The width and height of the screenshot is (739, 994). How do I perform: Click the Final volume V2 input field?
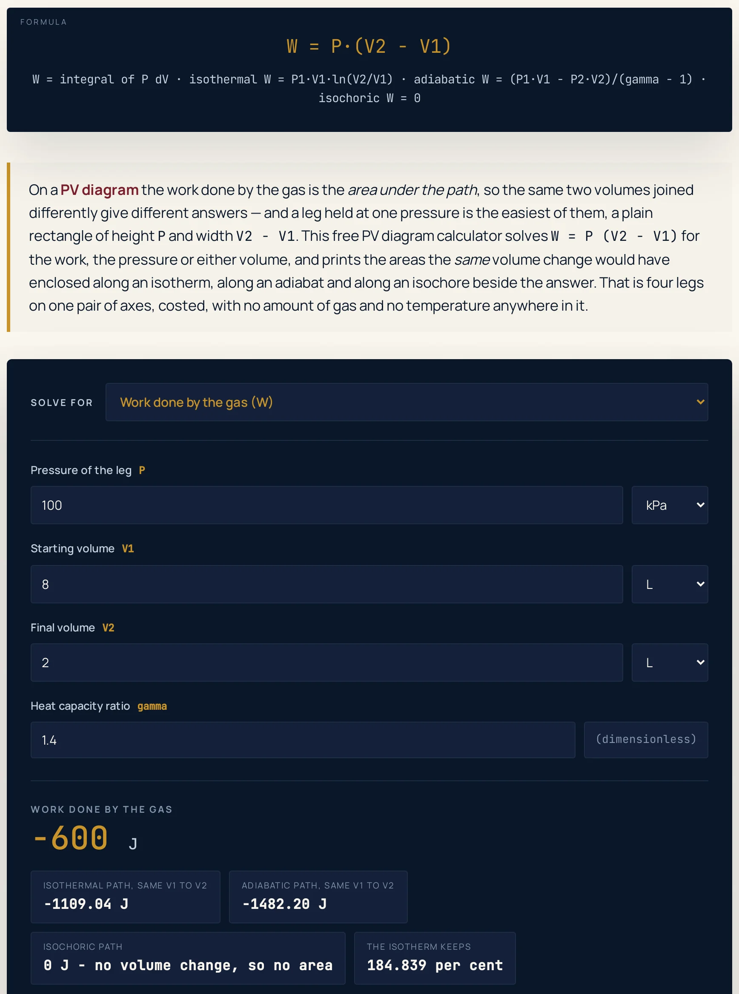(x=327, y=663)
